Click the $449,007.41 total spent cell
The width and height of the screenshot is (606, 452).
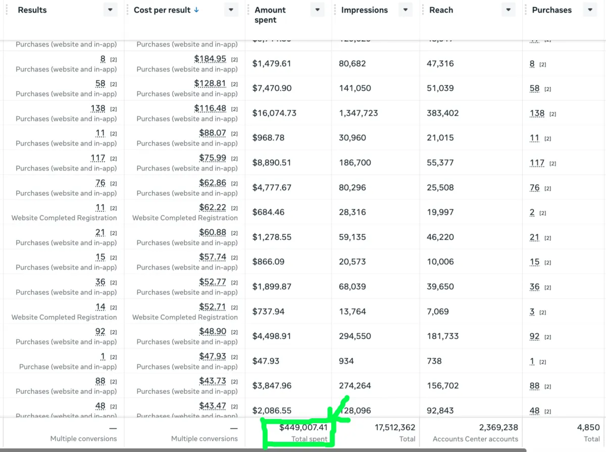[303, 427]
